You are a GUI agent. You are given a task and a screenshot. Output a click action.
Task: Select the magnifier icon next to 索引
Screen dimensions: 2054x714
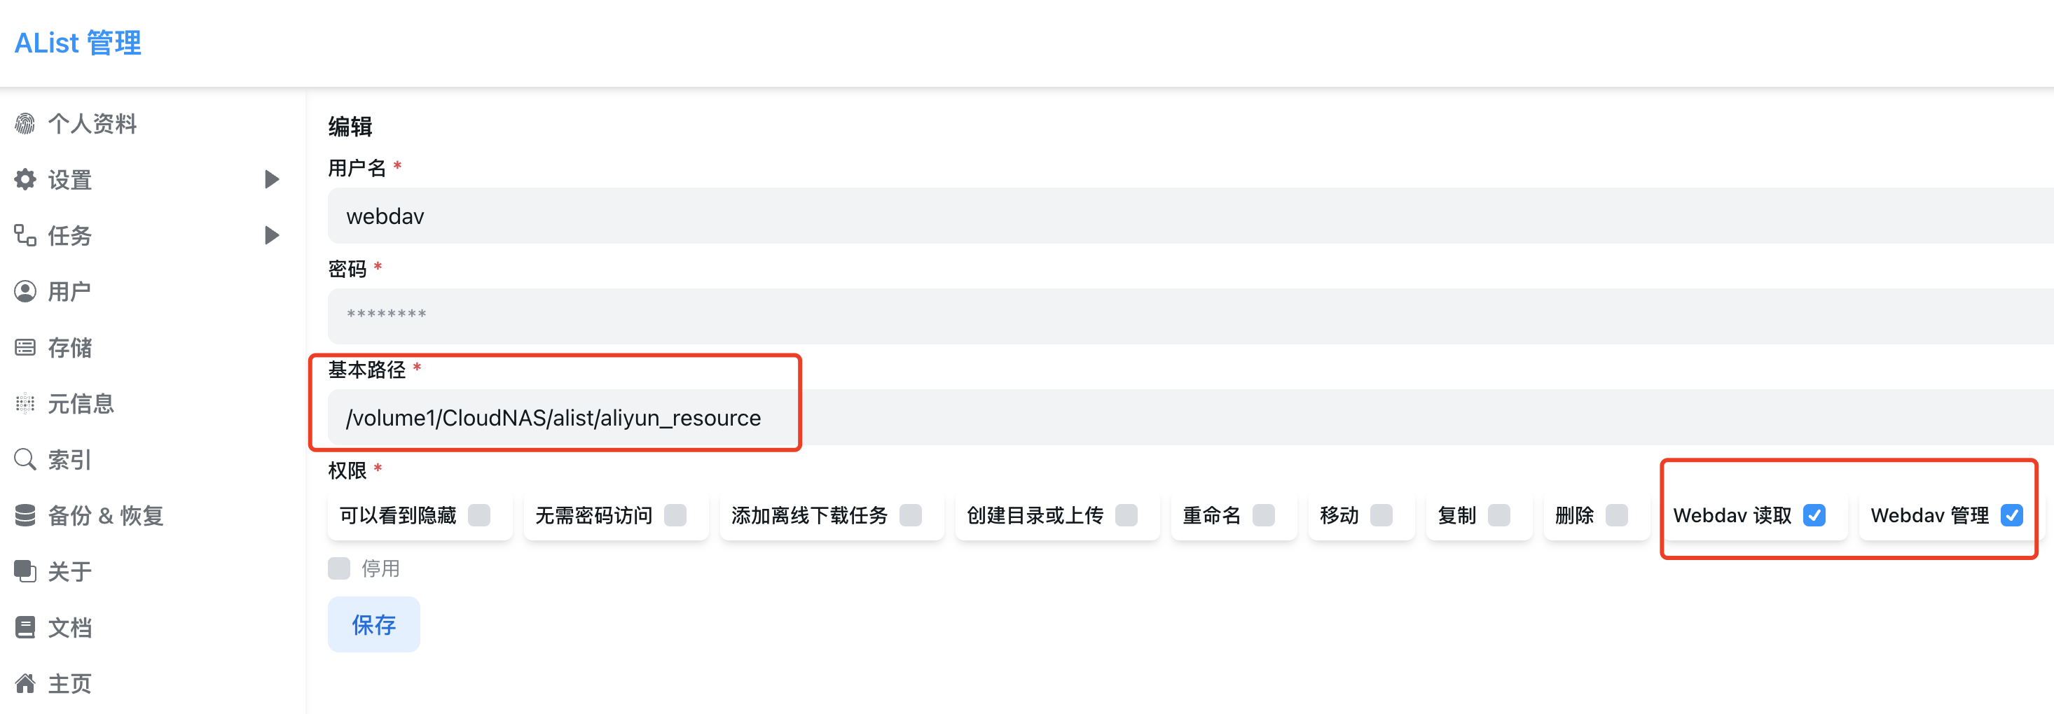25,459
